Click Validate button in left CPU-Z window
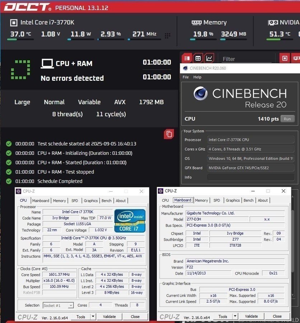The image size is (300, 323). (109, 317)
